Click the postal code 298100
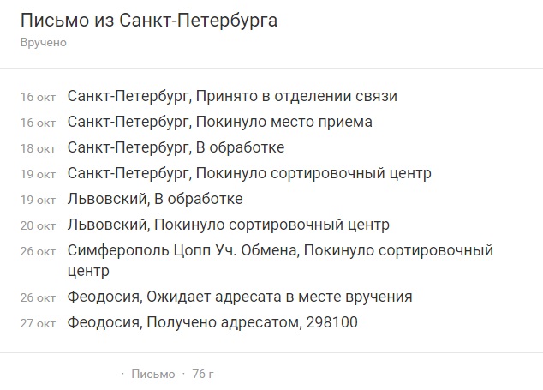 pos(331,322)
